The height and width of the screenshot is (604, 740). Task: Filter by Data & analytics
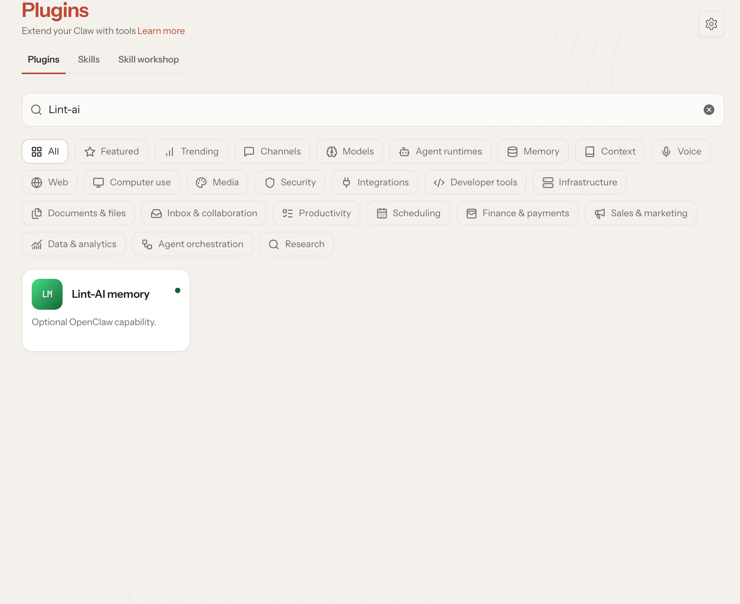(x=74, y=244)
